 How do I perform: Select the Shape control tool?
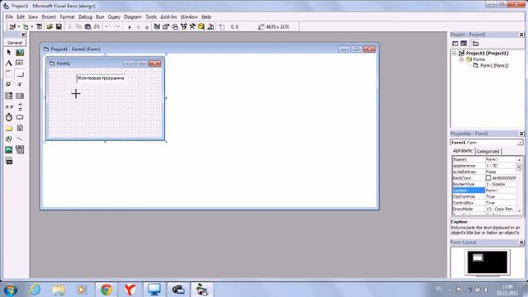[x=9, y=139]
